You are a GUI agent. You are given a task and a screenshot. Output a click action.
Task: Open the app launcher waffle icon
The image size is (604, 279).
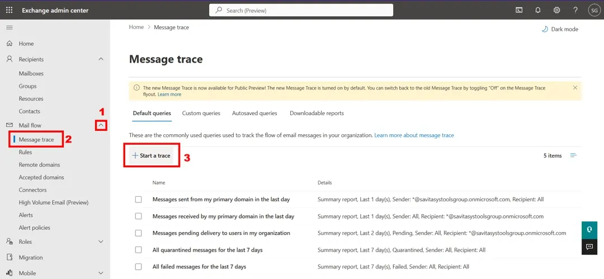[10, 11]
